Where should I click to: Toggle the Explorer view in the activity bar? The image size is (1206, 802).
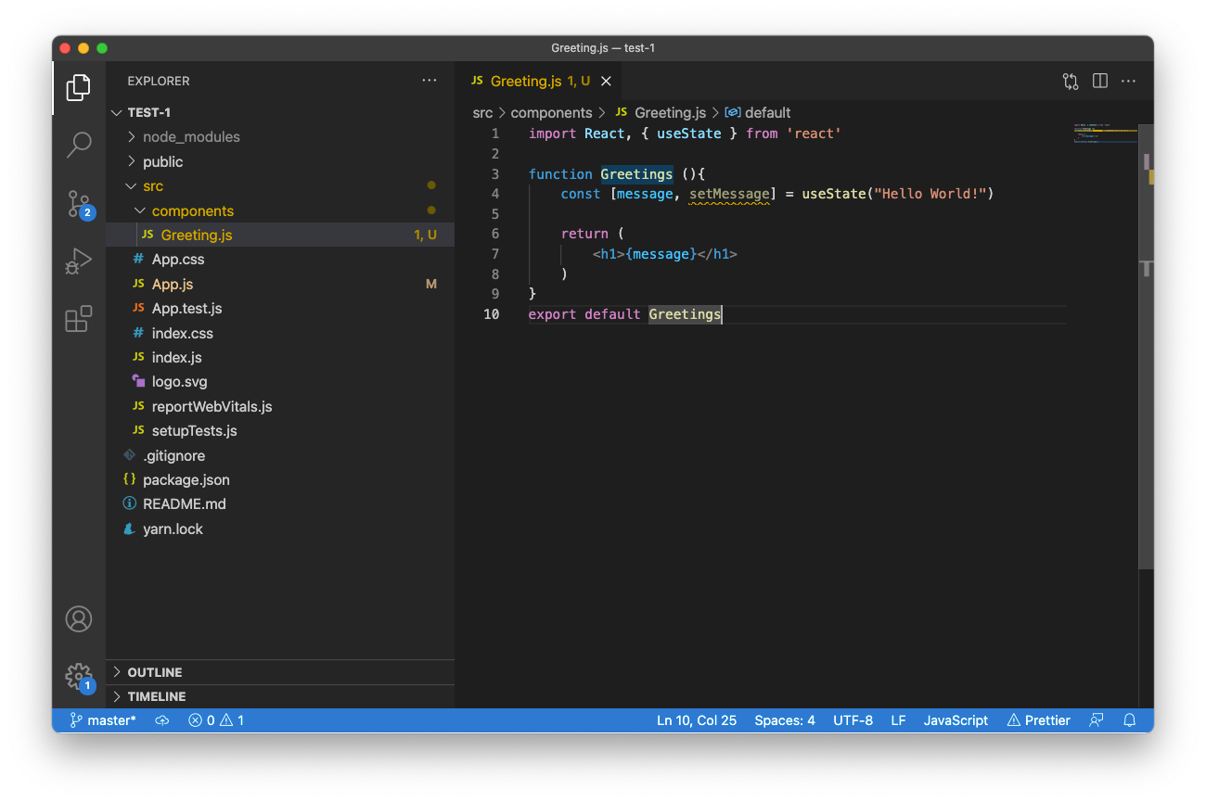coord(79,87)
